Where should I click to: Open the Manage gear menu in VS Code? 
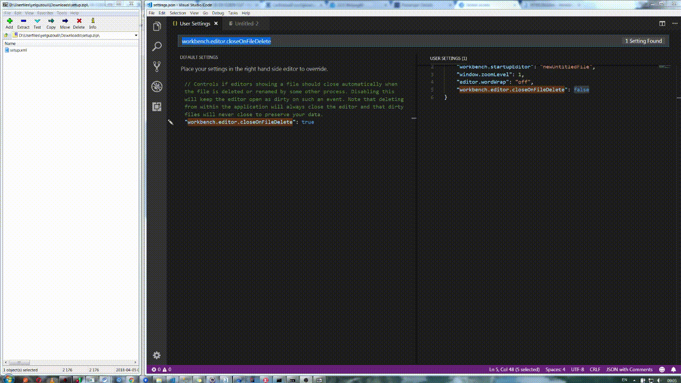point(156,355)
